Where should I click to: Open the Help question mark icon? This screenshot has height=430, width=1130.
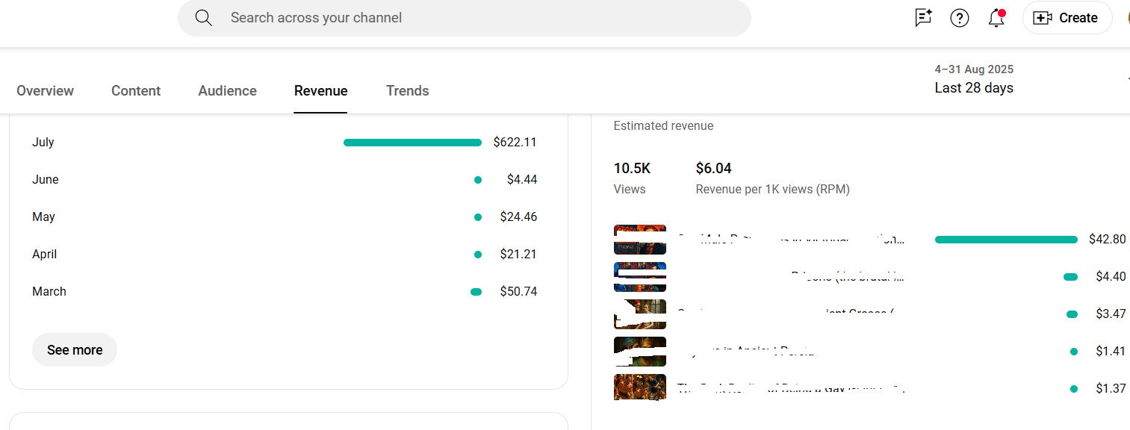point(960,18)
